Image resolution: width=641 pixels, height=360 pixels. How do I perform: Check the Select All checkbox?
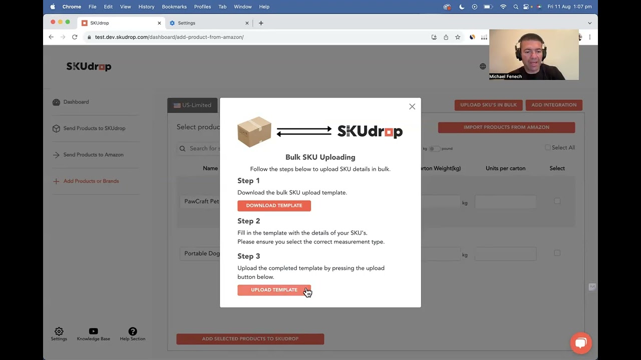pyautogui.click(x=547, y=147)
